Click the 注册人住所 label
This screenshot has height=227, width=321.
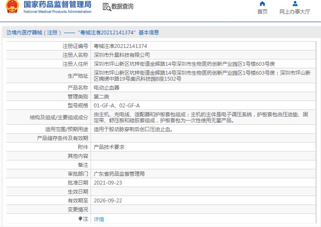coord(75,64)
